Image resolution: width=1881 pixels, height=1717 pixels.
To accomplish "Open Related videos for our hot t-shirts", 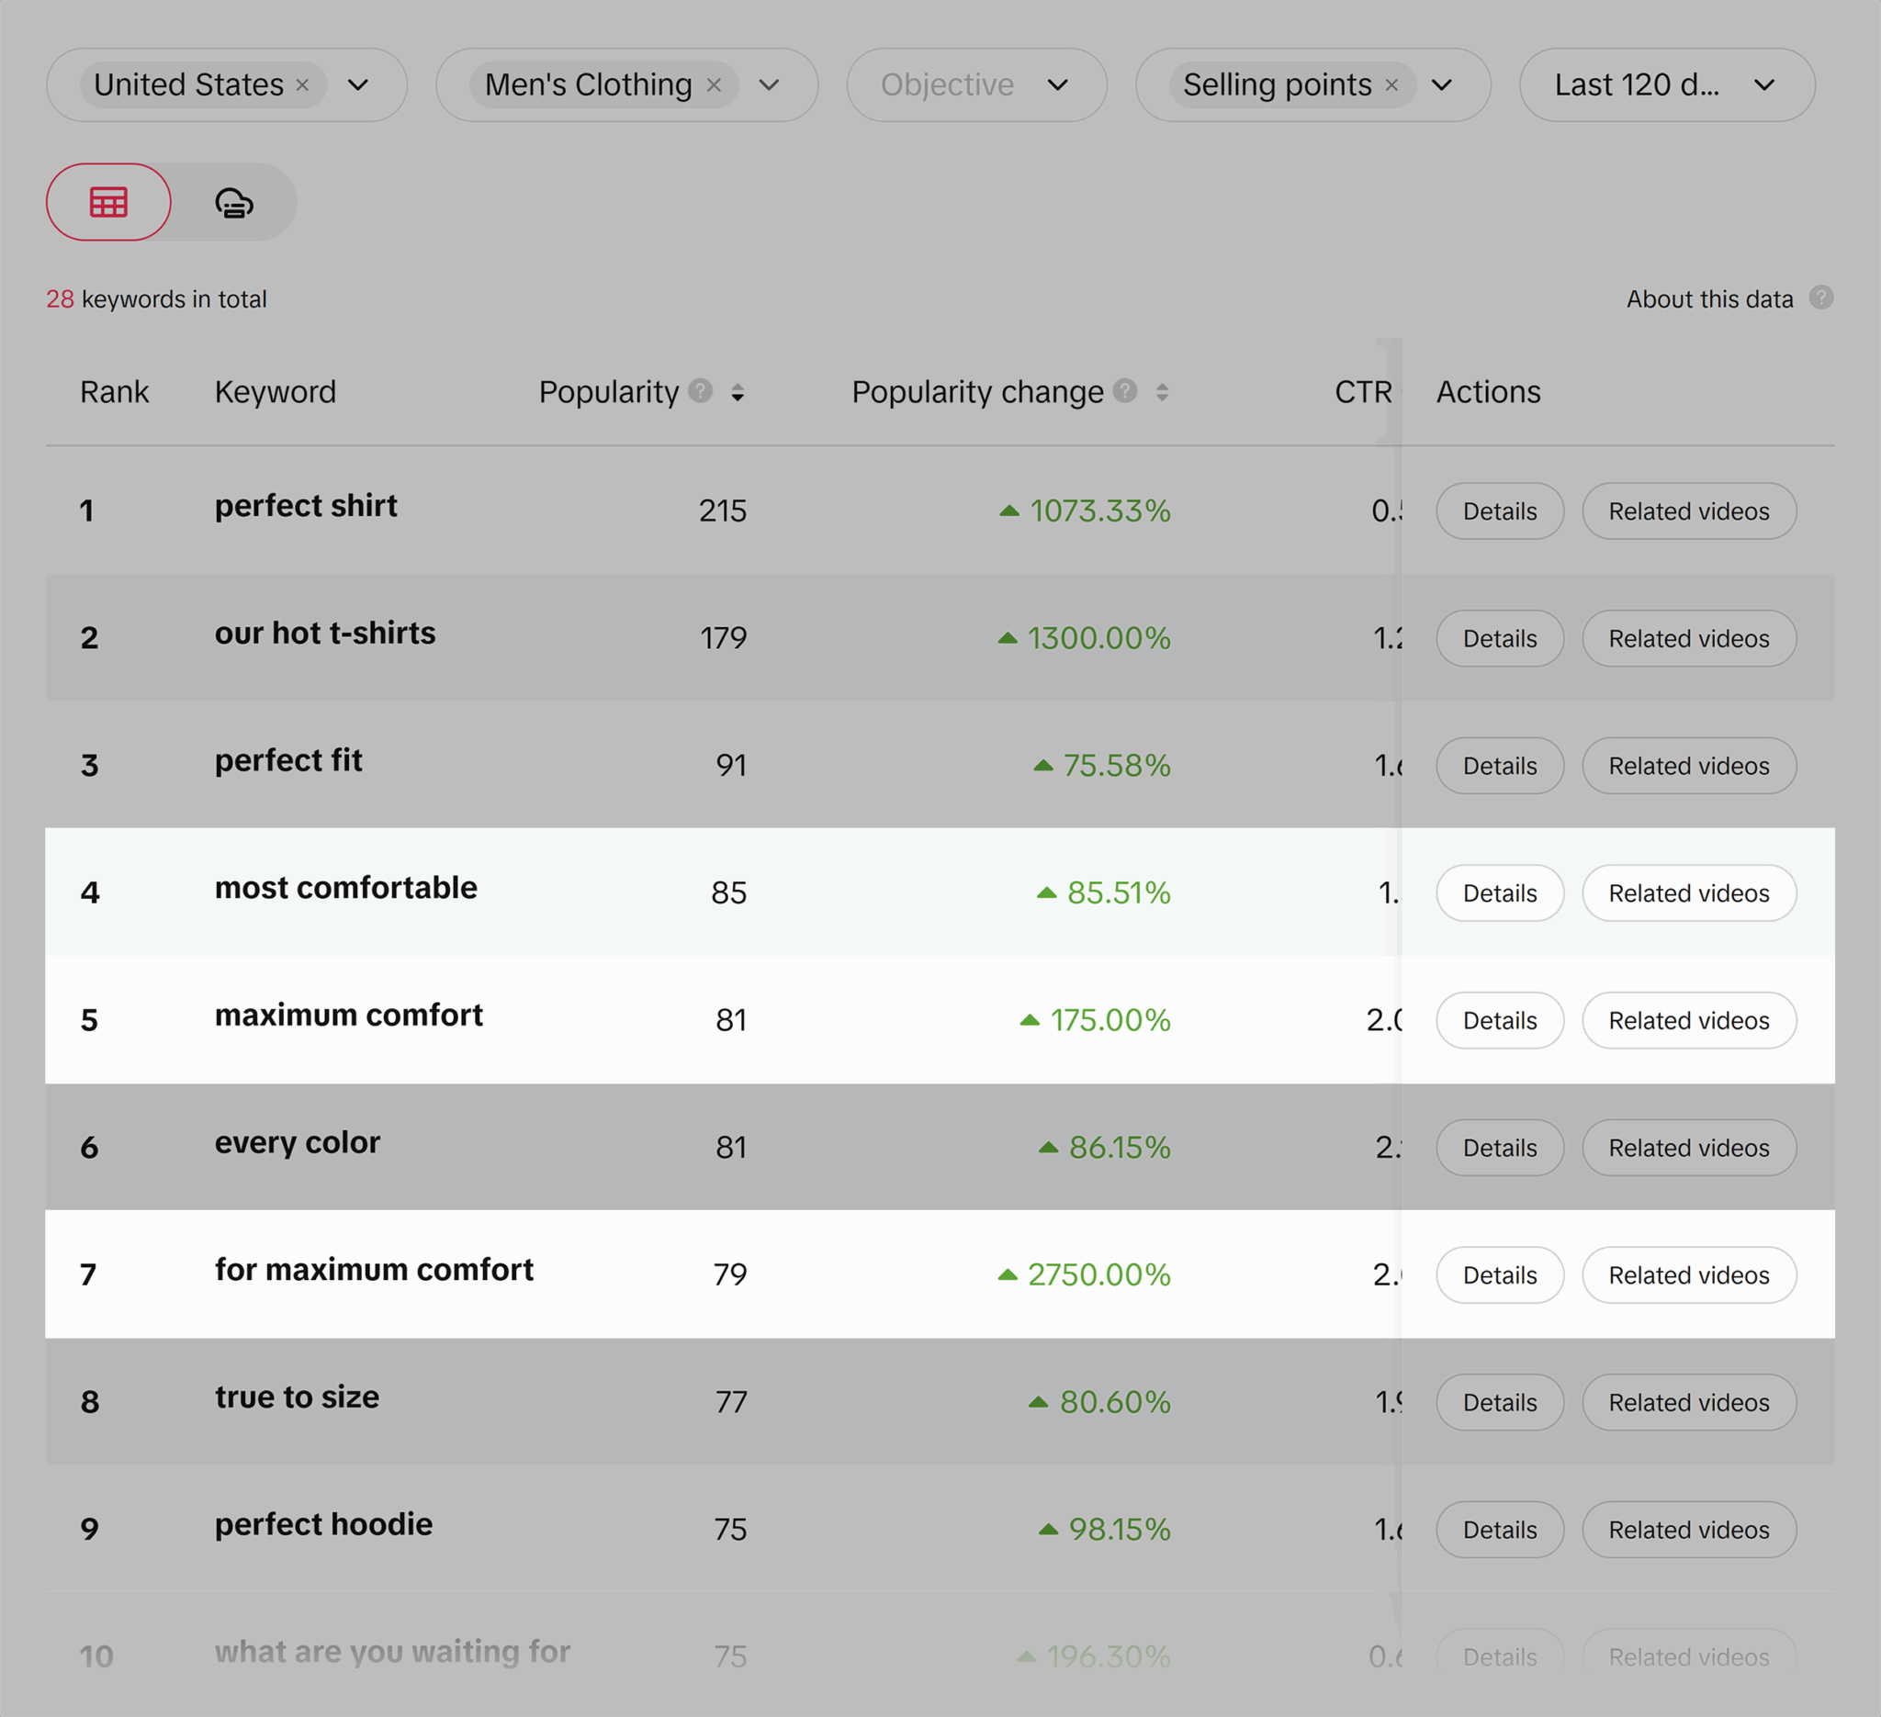I will (1689, 638).
